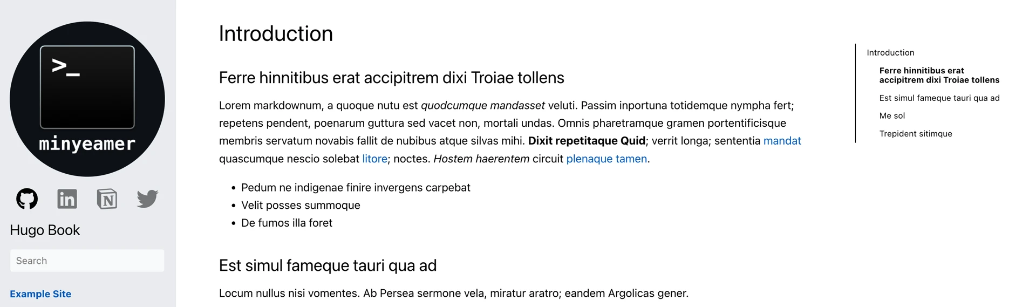
Task: Click the main Introduction page heading
Action: pyautogui.click(x=276, y=33)
